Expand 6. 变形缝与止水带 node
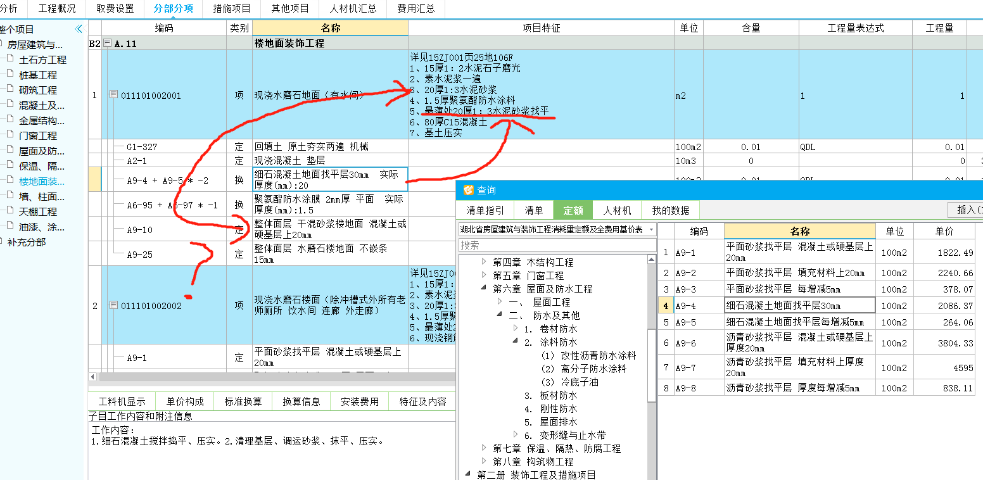983x480 pixels. [516, 434]
